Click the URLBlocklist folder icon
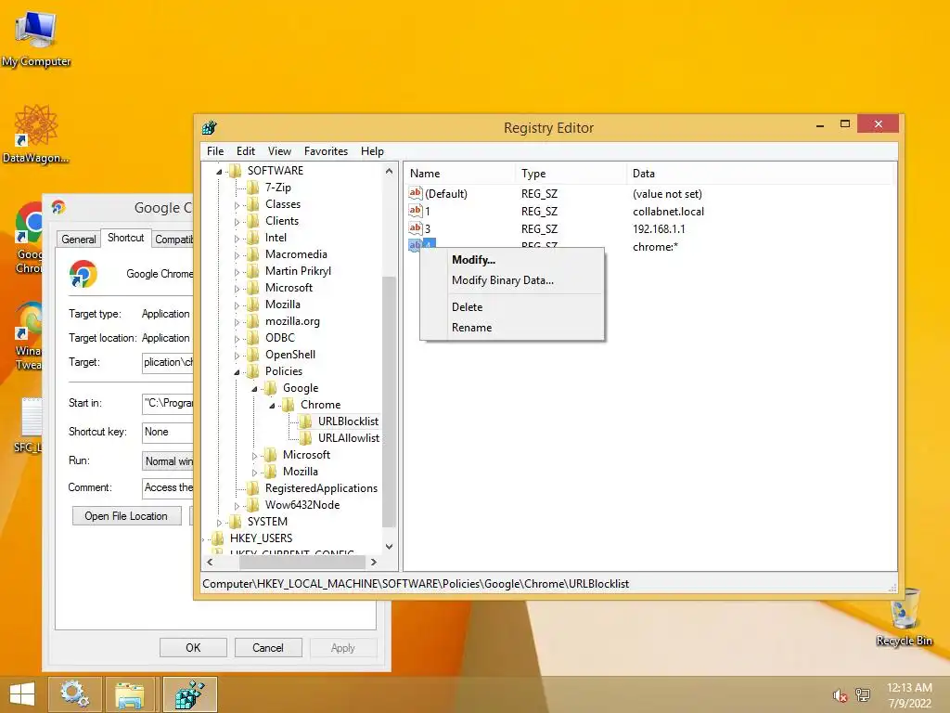Viewport: 950px width, 713px height. pyautogui.click(x=306, y=421)
